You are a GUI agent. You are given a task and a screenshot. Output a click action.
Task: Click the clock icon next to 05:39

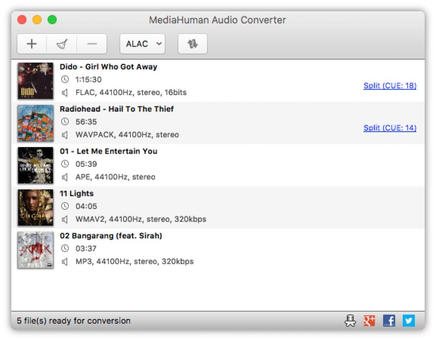(x=65, y=164)
